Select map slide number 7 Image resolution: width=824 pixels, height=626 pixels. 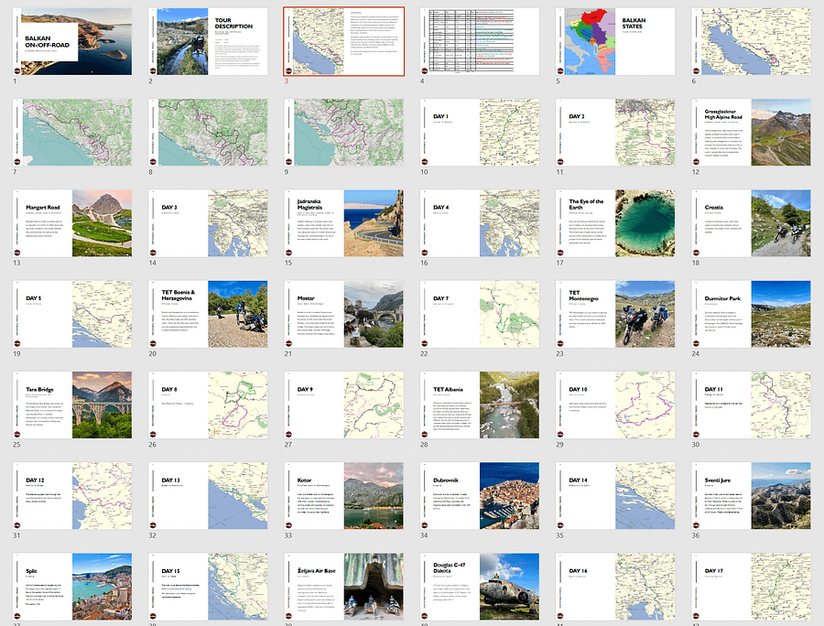click(72, 133)
